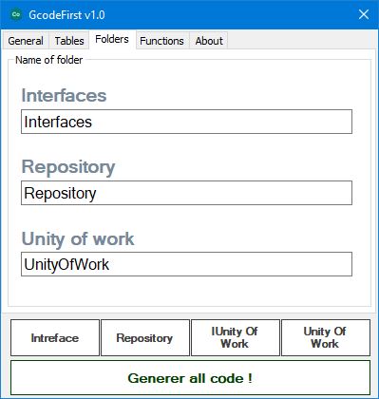Click the Intreface generate button
Image resolution: width=379 pixels, height=399 pixels.
(55, 338)
